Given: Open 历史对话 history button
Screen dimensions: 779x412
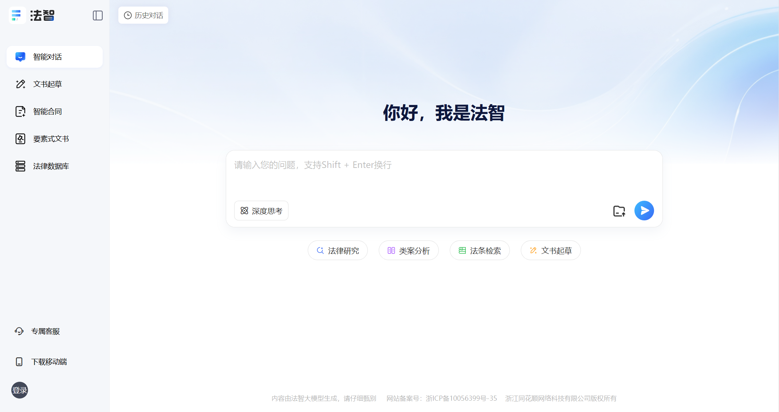Looking at the screenshot, I should point(143,15).
